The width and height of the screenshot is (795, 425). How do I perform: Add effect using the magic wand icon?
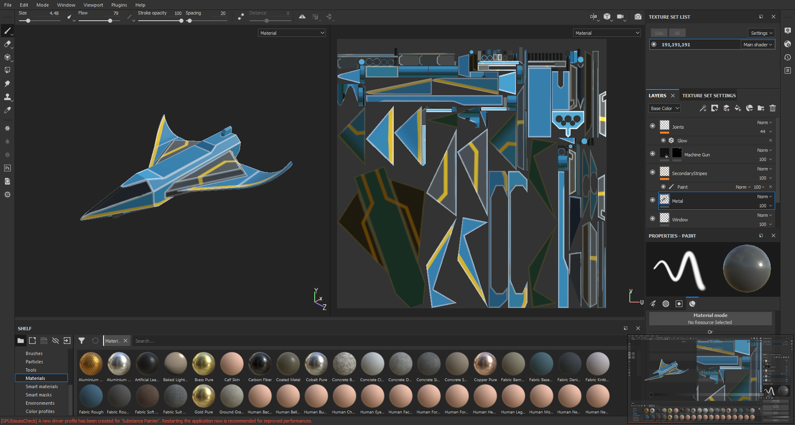(703, 108)
